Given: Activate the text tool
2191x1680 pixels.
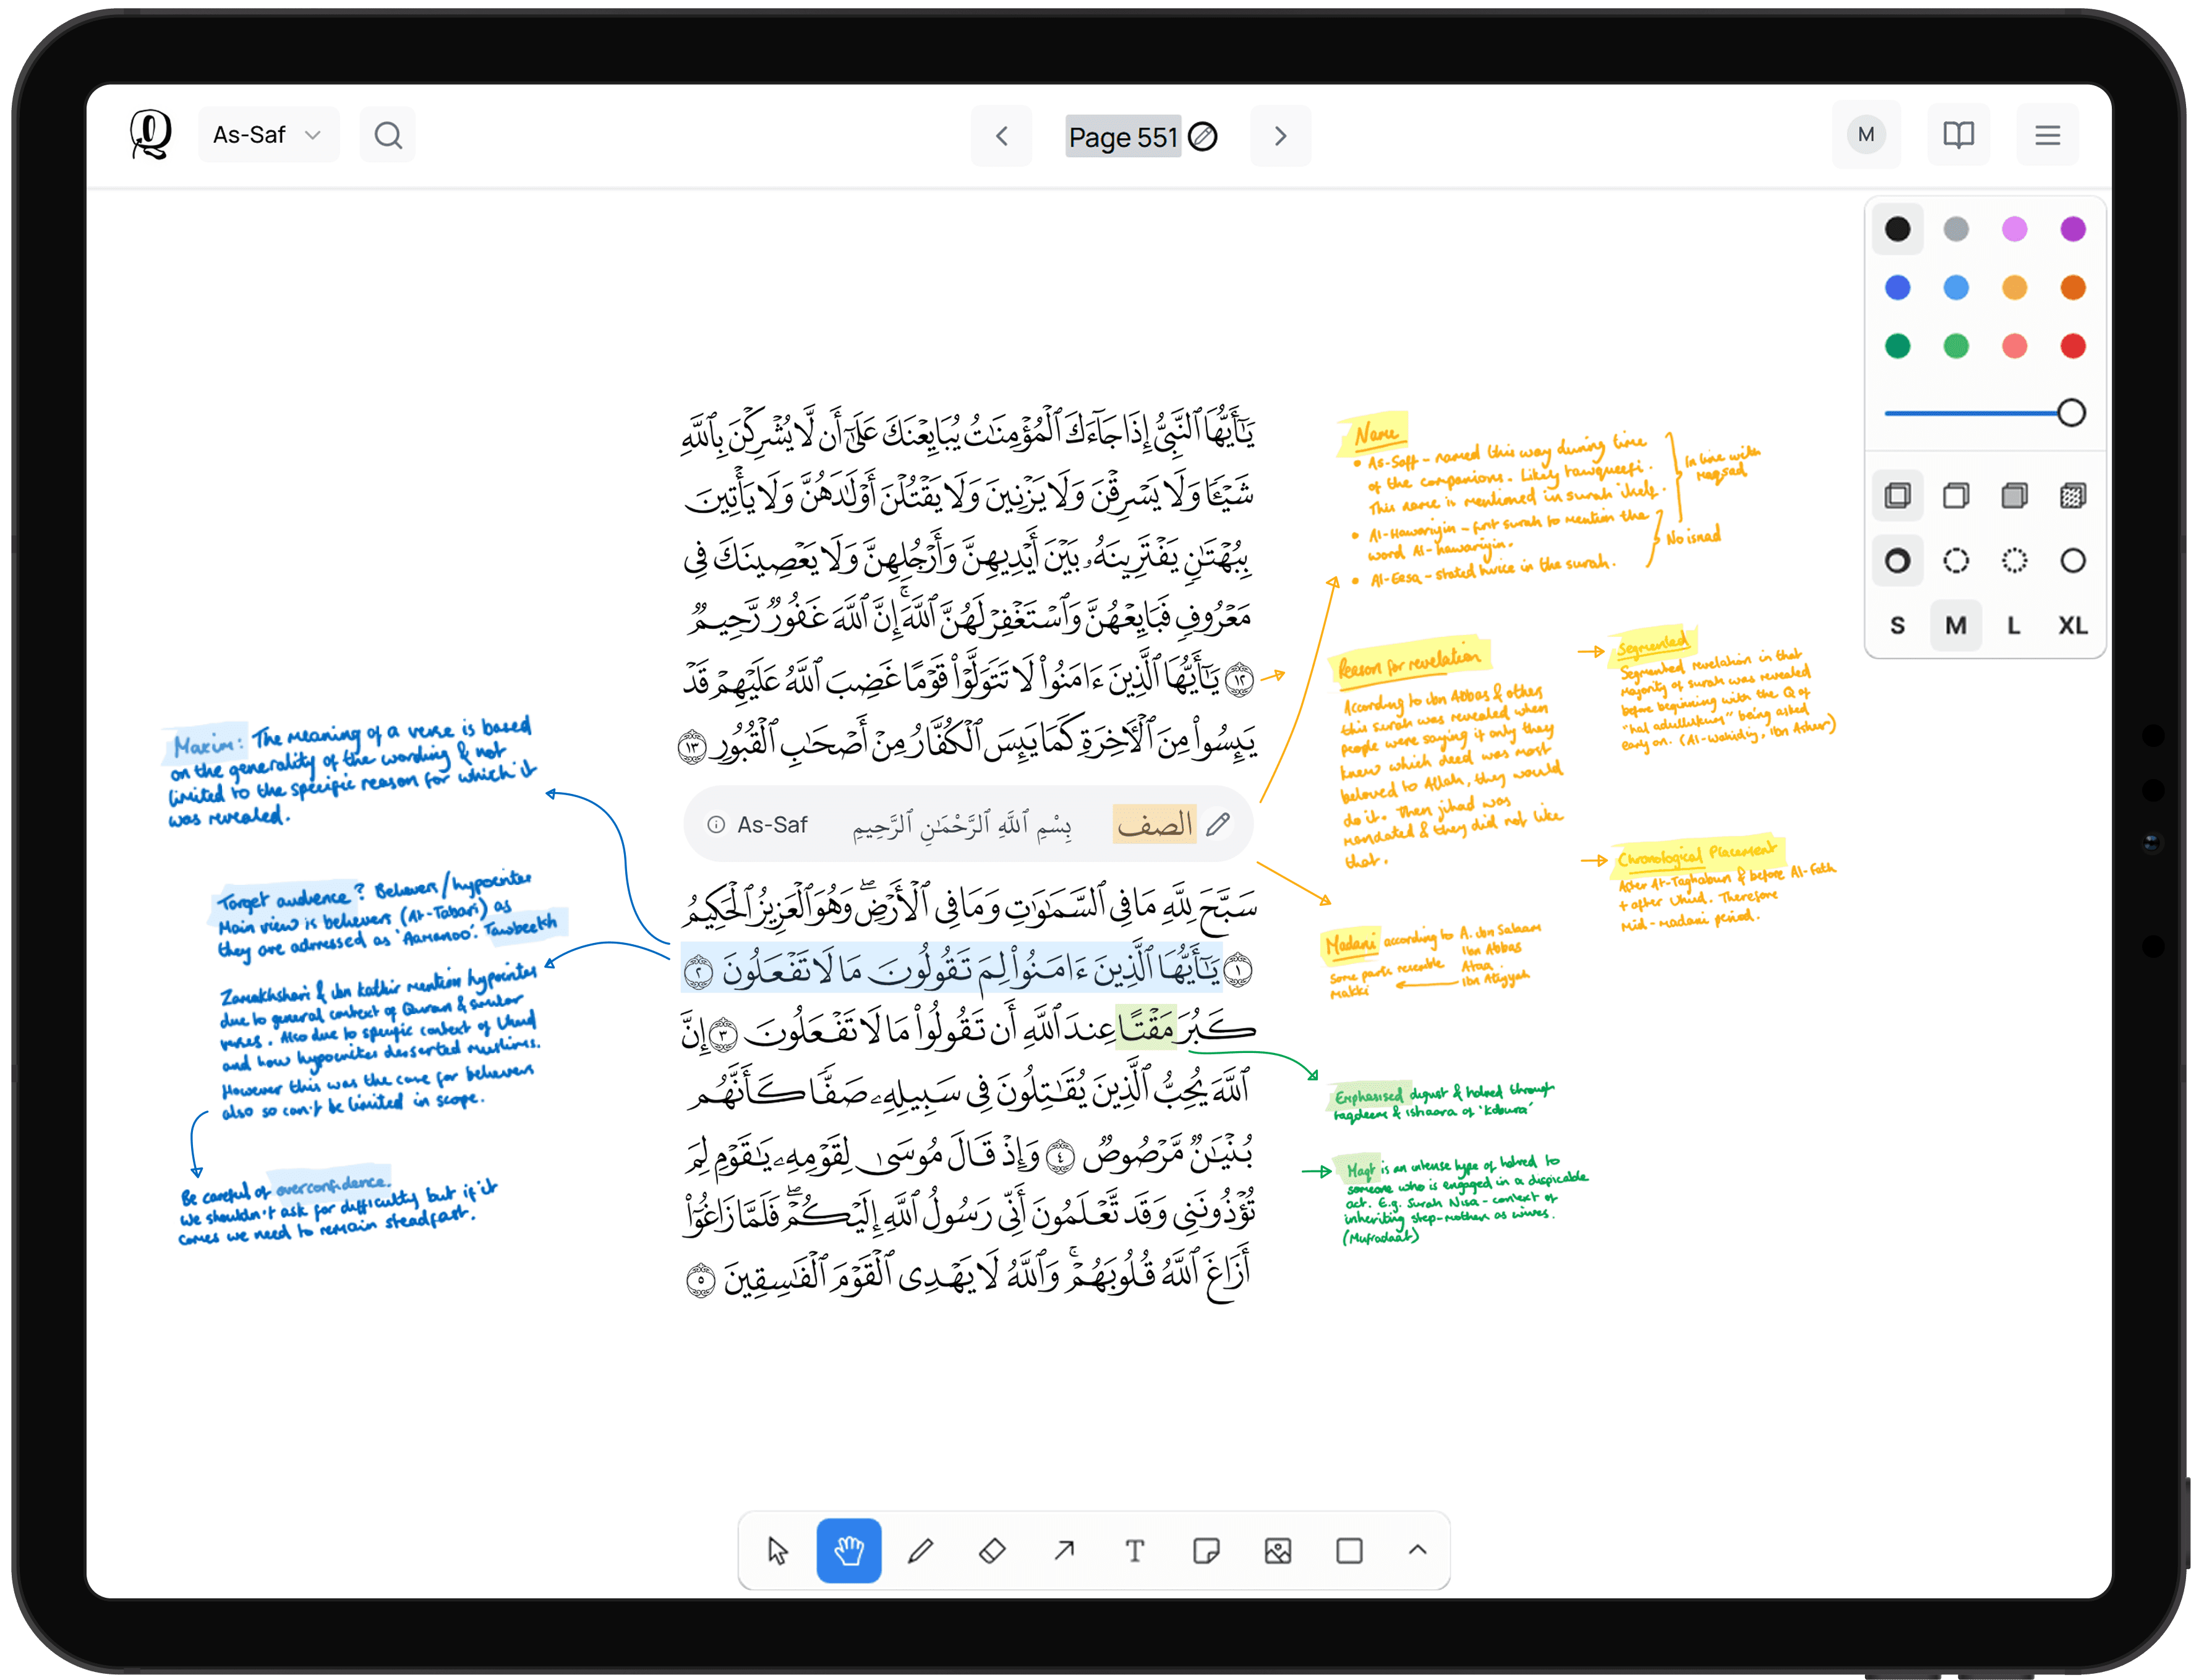Looking at the screenshot, I should (1135, 1550).
